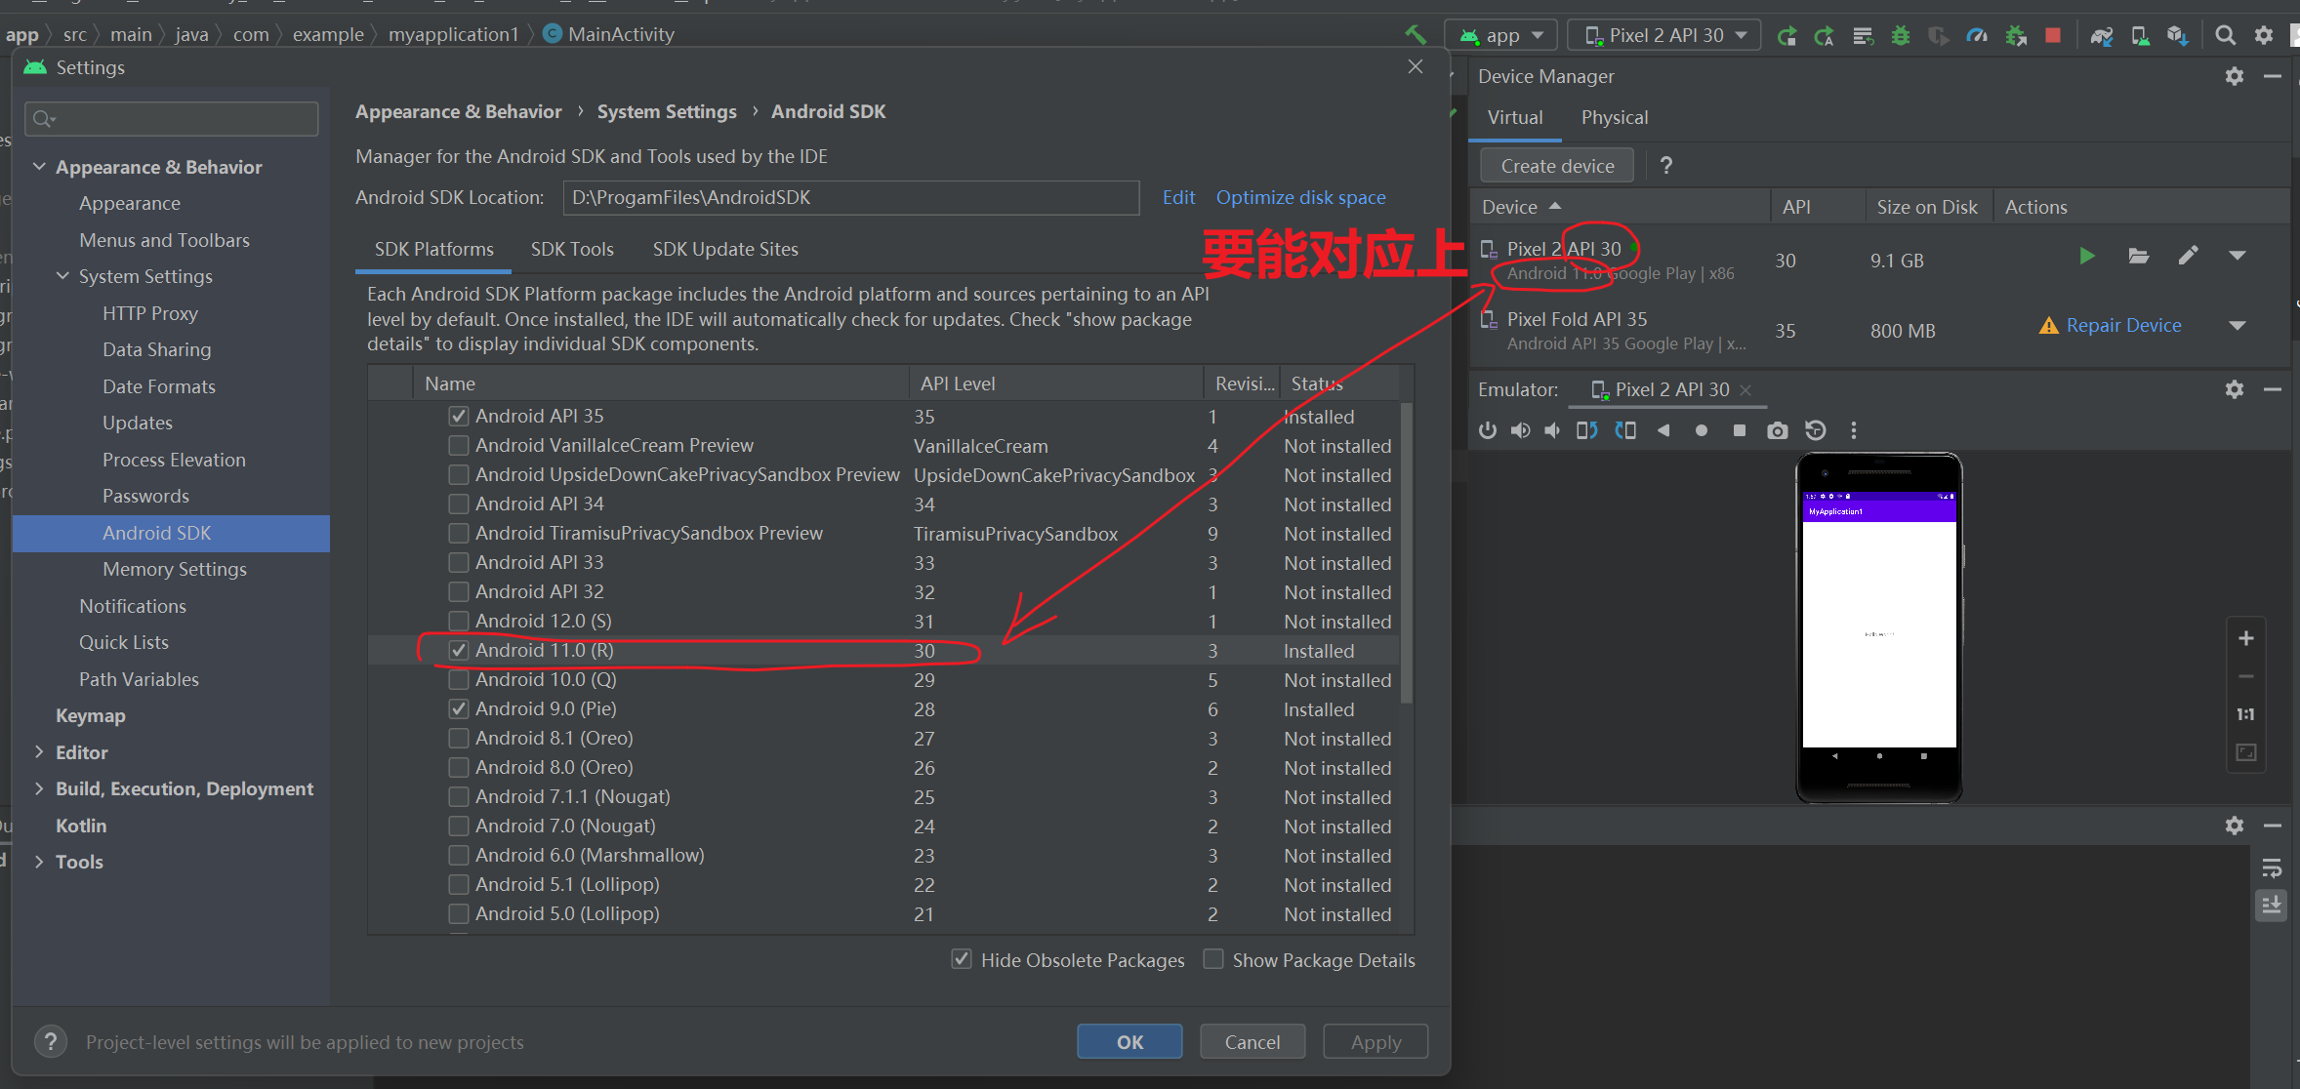Click the emulator volume up icon

pos(1520,430)
